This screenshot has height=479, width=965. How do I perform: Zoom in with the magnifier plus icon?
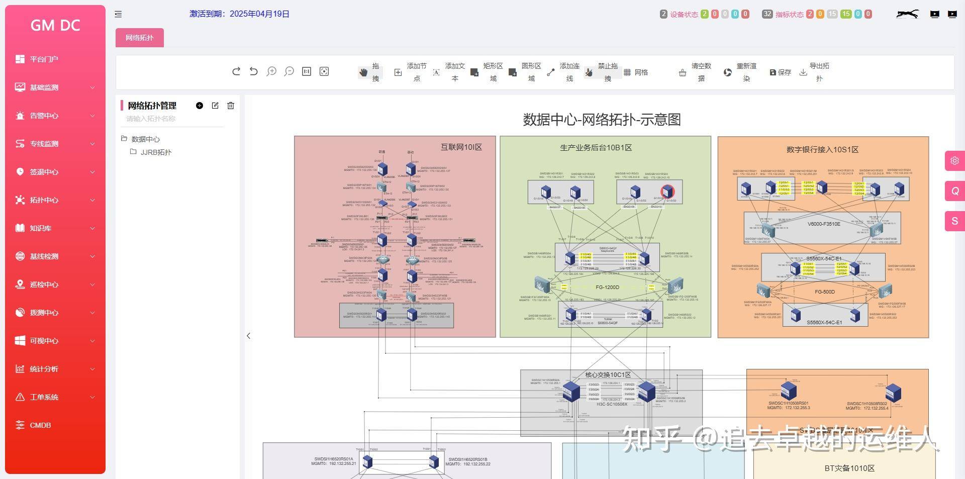[x=271, y=71]
